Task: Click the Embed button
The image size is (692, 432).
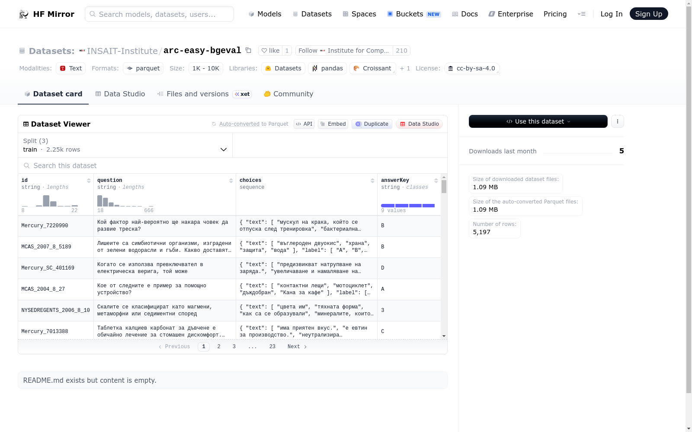Action: [333, 124]
